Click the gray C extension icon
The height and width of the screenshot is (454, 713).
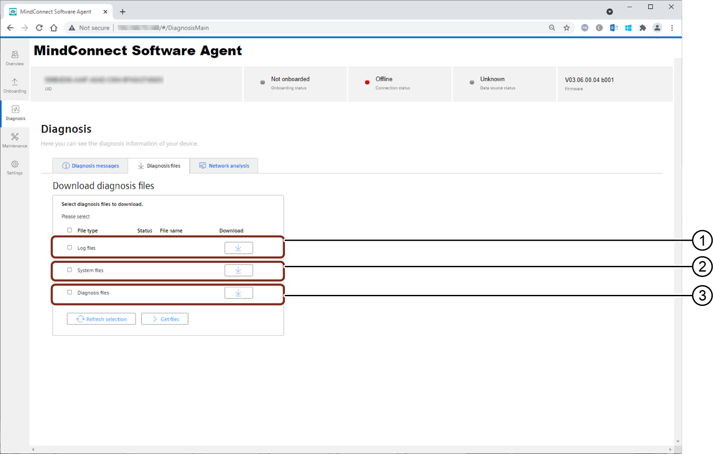tap(599, 28)
